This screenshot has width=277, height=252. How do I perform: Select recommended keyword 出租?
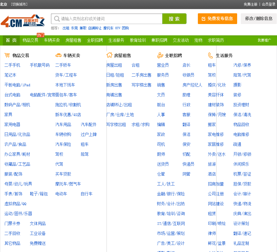pyautogui.click(x=66, y=28)
